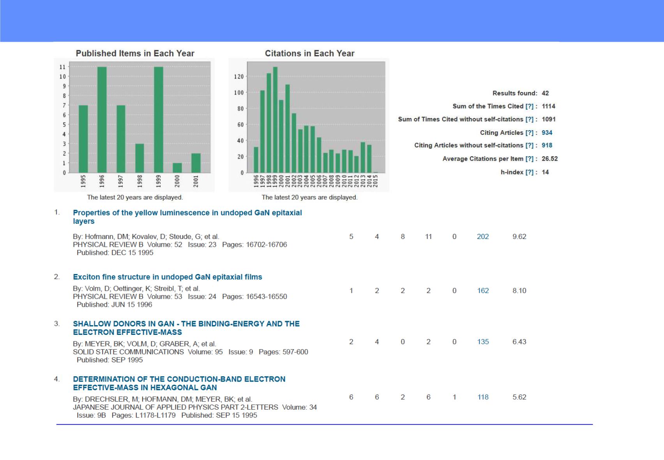Click the average per year value 5.62
Screen dimensions: 664x460
tap(519, 397)
